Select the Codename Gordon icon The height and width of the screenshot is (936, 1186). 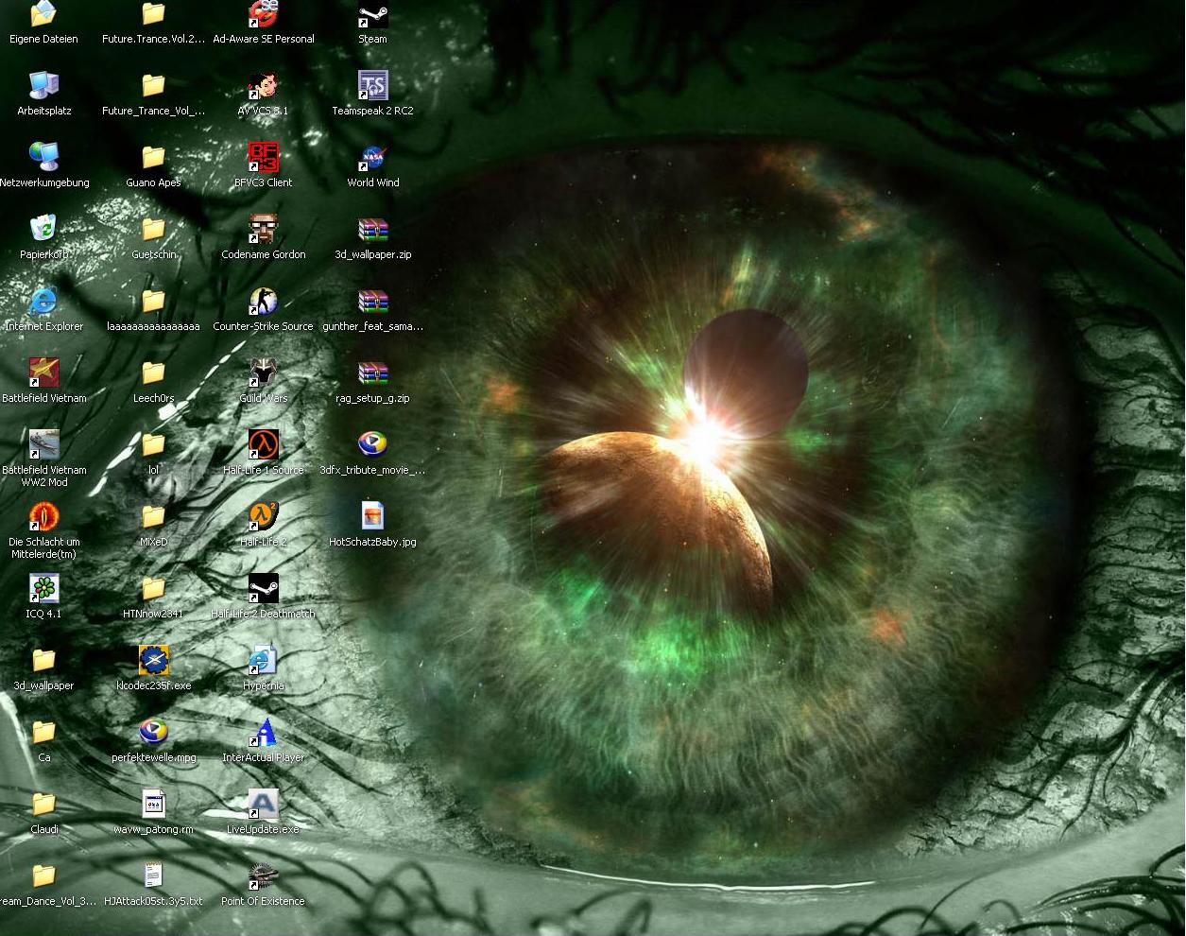pyautogui.click(x=263, y=230)
